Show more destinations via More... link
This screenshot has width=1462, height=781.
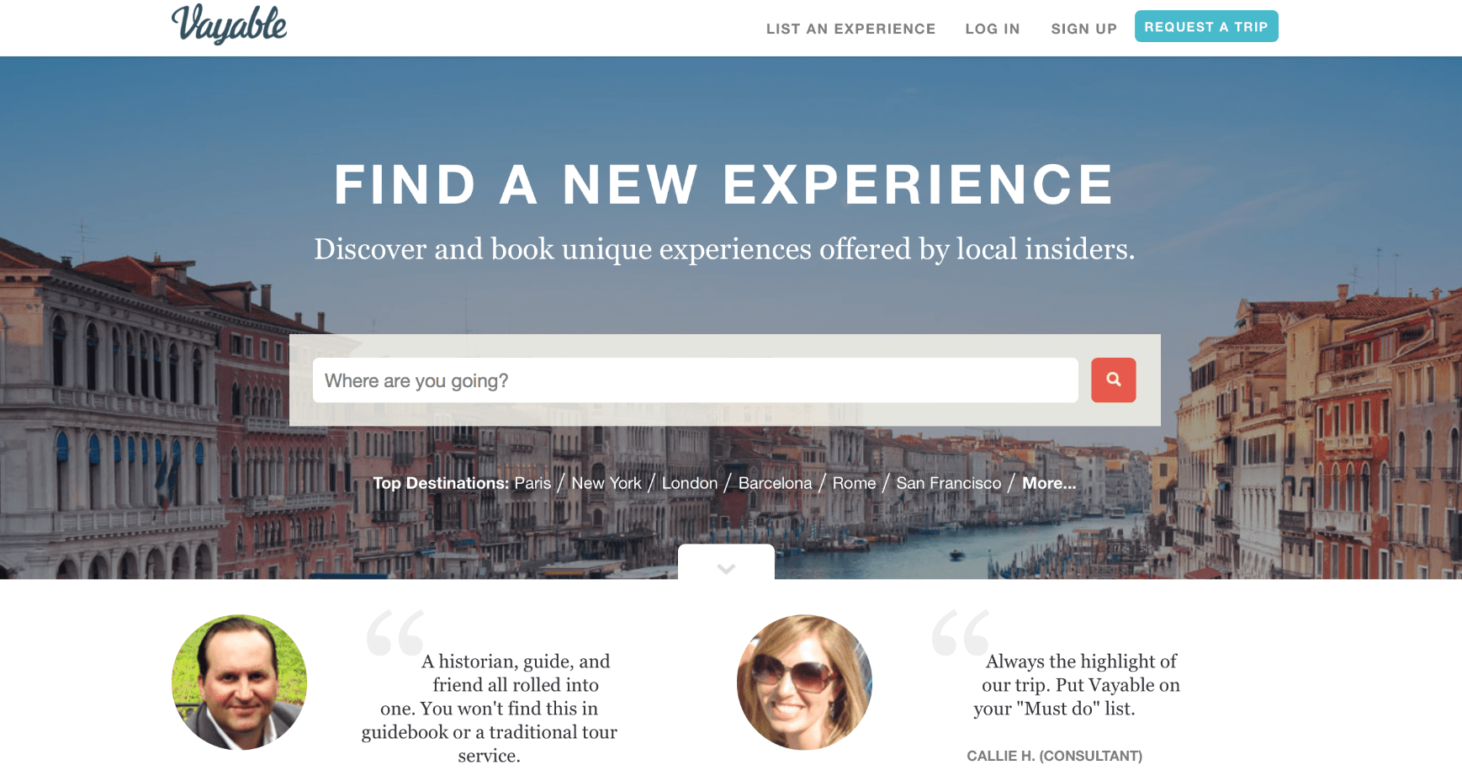pyautogui.click(x=1049, y=483)
